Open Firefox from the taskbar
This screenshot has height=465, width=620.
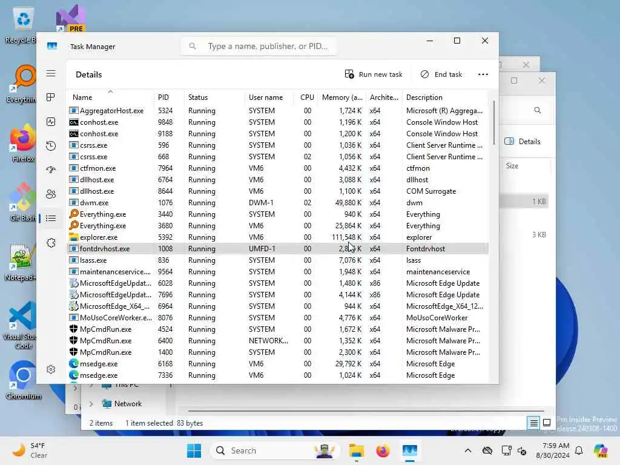click(x=383, y=450)
